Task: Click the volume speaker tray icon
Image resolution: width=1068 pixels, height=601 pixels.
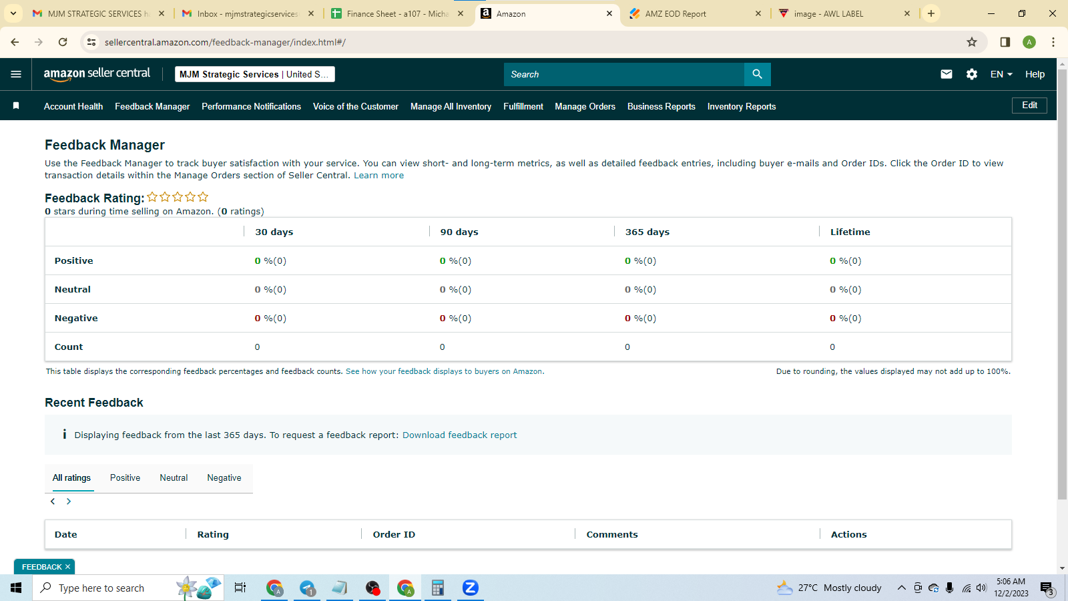Action: tap(981, 588)
